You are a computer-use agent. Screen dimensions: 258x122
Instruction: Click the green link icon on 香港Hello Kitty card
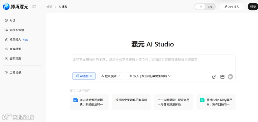tap(202, 100)
